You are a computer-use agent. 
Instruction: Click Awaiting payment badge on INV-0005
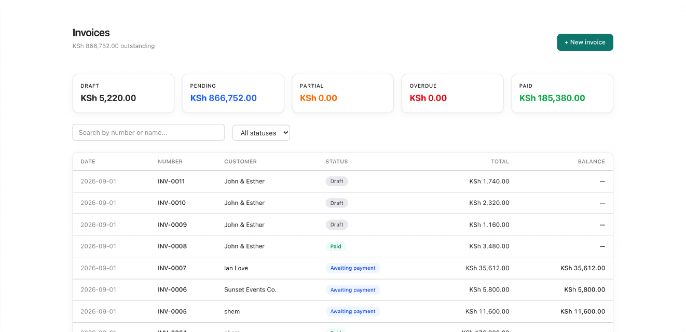(x=353, y=311)
